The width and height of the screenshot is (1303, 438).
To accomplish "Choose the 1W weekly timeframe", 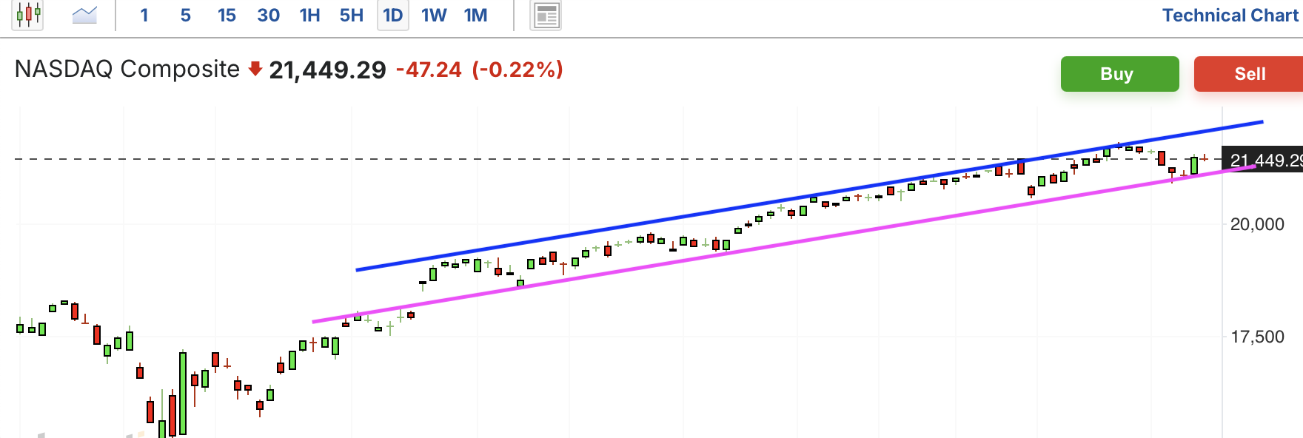I will point(434,16).
